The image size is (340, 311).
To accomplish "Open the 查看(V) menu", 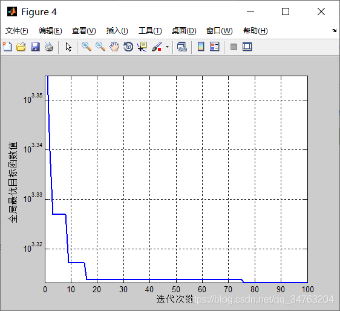I will point(84,31).
